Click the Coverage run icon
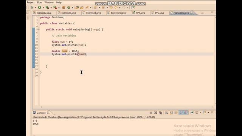This screenshot has height=136, width=242. coord(47,8)
